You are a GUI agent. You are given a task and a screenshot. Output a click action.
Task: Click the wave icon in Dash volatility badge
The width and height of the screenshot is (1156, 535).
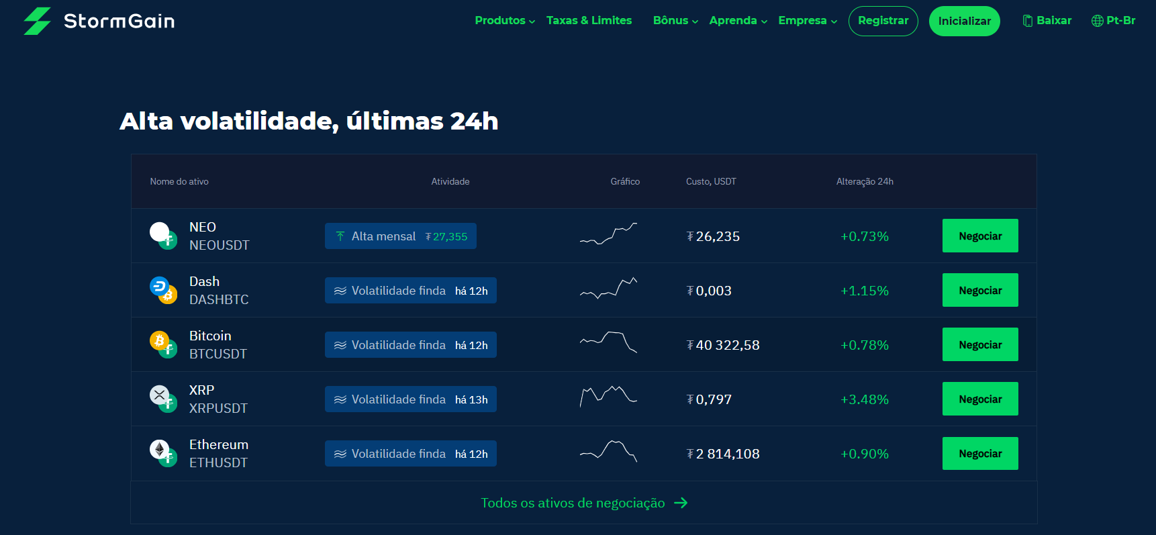pos(340,291)
